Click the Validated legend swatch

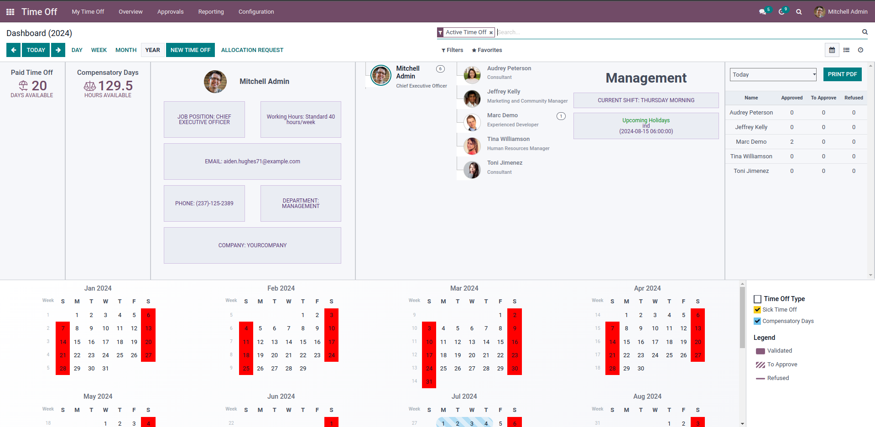760,351
